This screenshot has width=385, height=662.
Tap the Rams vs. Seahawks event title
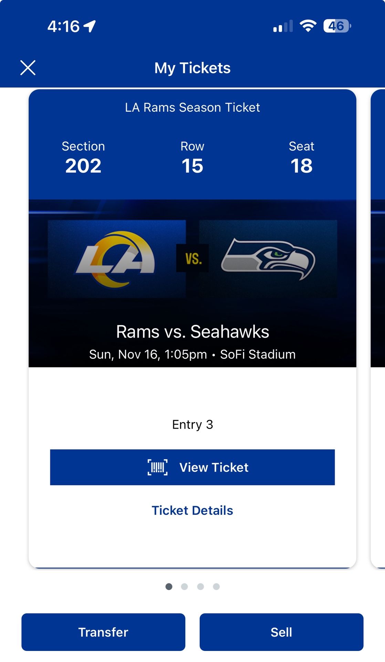point(192,332)
